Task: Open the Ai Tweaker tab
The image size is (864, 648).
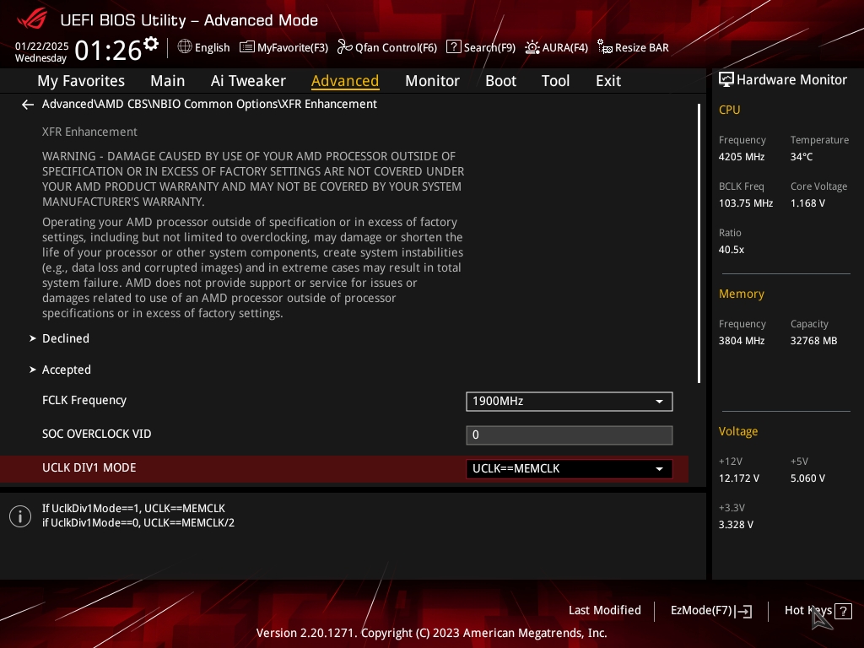Action: (x=248, y=81)
